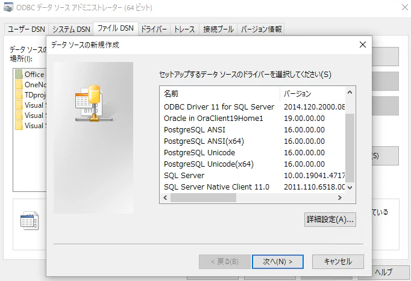The image size is (411, 281).
Task: Click the driver list scroll left arrow
Action: pyautogui.click(x=165, y=197)
